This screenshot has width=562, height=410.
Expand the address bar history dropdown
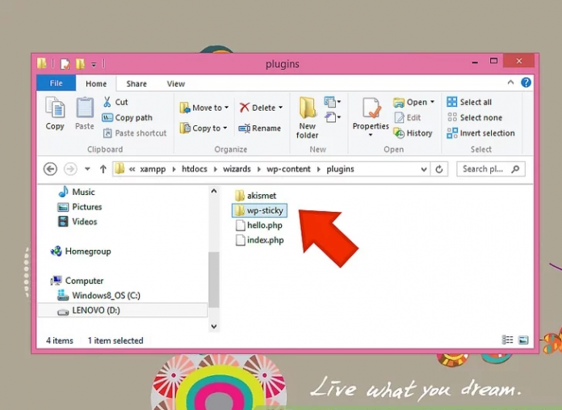[x=424, y=169]
